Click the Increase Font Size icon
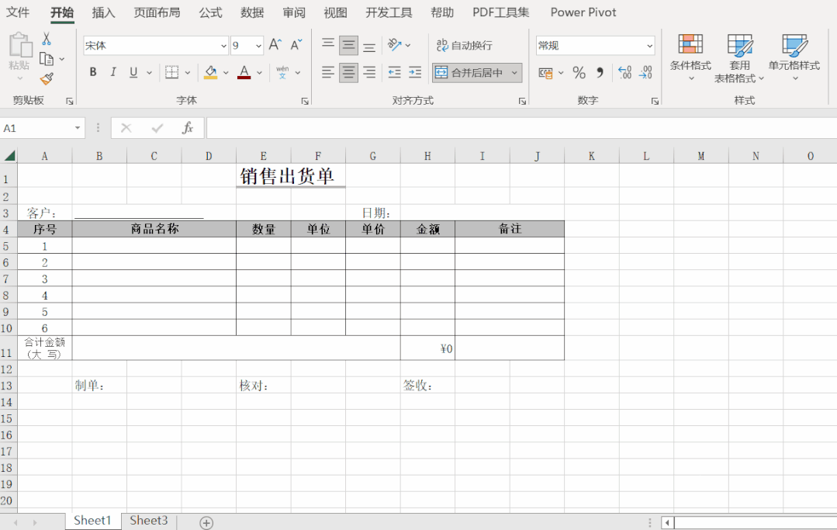The width and height of the screenshot is (837, 530). 275,45
